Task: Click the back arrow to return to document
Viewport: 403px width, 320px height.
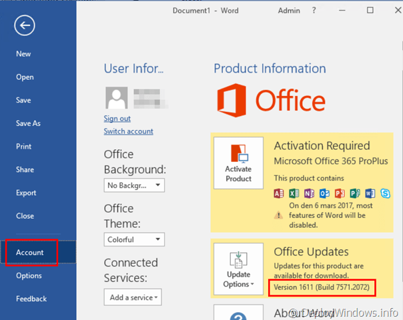Action: coord(25,25)
